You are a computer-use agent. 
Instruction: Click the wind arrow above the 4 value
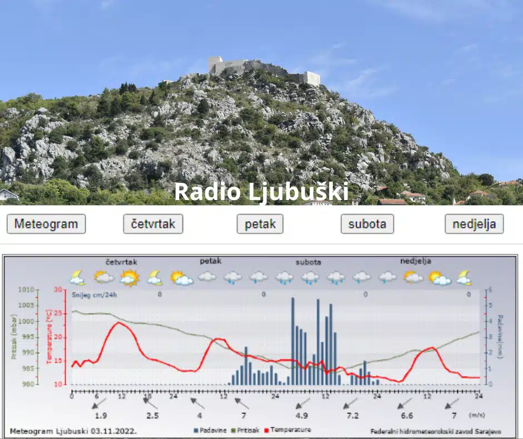tap(198, 403)
